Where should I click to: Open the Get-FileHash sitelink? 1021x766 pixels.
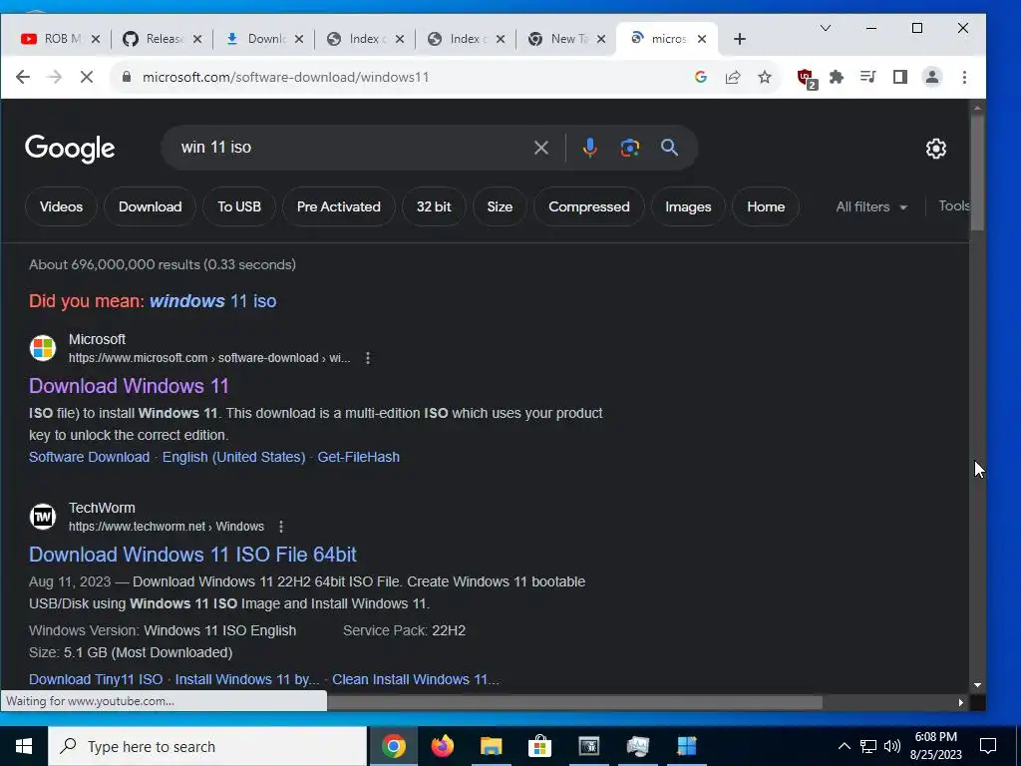pyautogui.click(x=359, y=457)
